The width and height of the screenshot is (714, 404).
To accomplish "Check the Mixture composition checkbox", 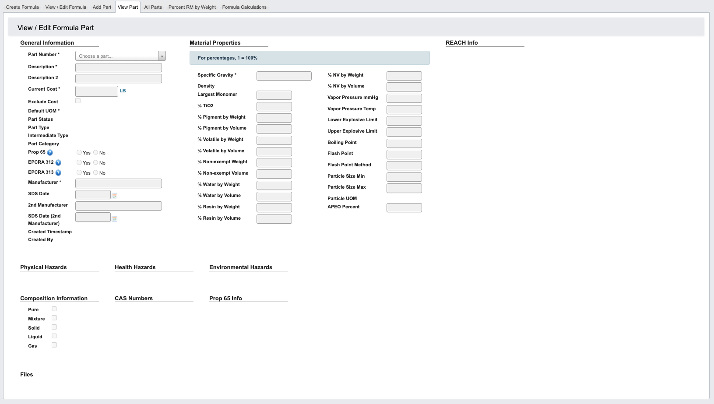I will (54, 318).
